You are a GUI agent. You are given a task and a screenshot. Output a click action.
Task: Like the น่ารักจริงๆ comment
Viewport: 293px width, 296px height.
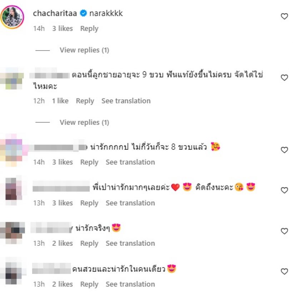(x=284, y=231)
